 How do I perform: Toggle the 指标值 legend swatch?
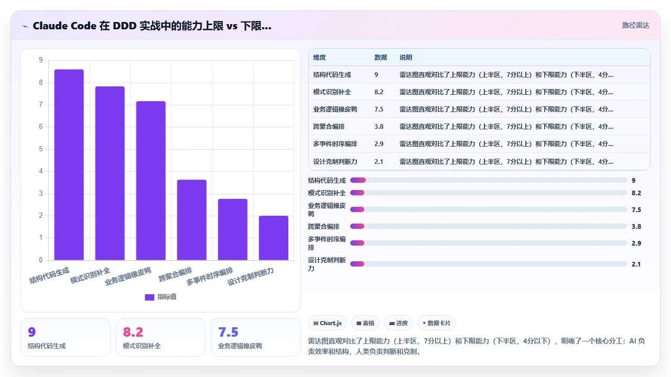149,297
